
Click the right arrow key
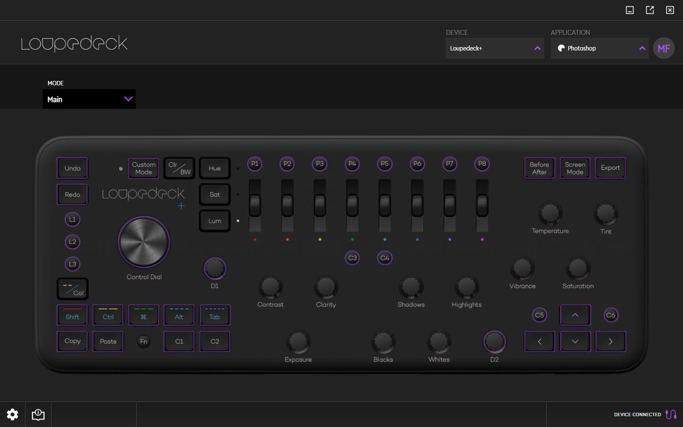pos(610,342)
